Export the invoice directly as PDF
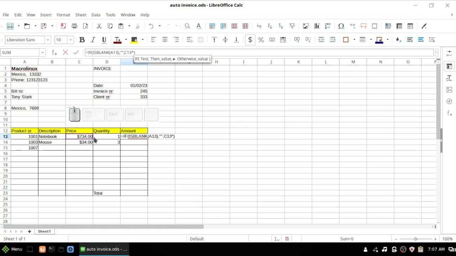 [63, 26]
